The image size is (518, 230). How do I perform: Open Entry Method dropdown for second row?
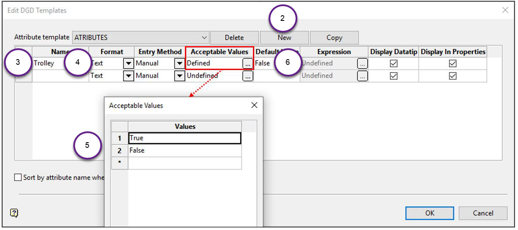(179, 76)
